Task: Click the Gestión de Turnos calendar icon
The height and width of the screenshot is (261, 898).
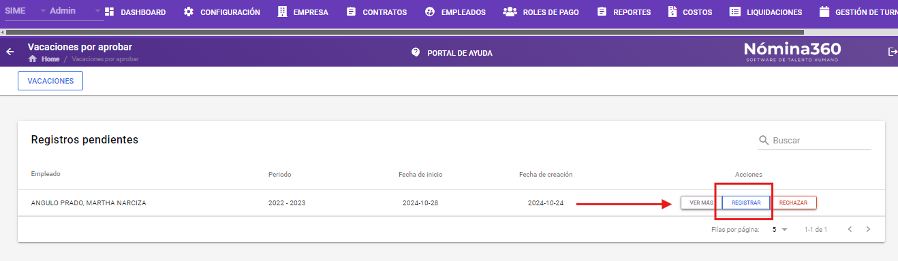Action: tap(824, 12)
